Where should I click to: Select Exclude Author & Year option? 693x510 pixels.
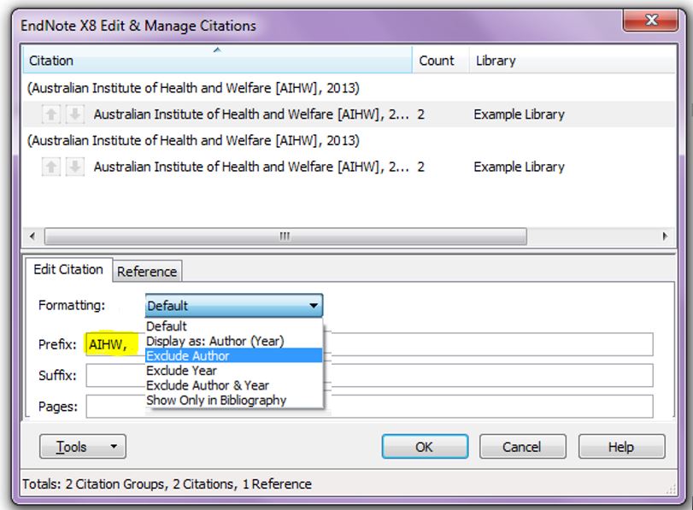(234, 385)
